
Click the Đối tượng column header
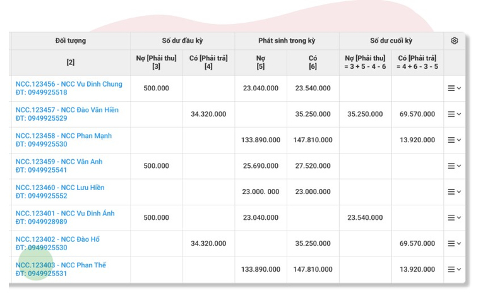click(x=71, y=40)
